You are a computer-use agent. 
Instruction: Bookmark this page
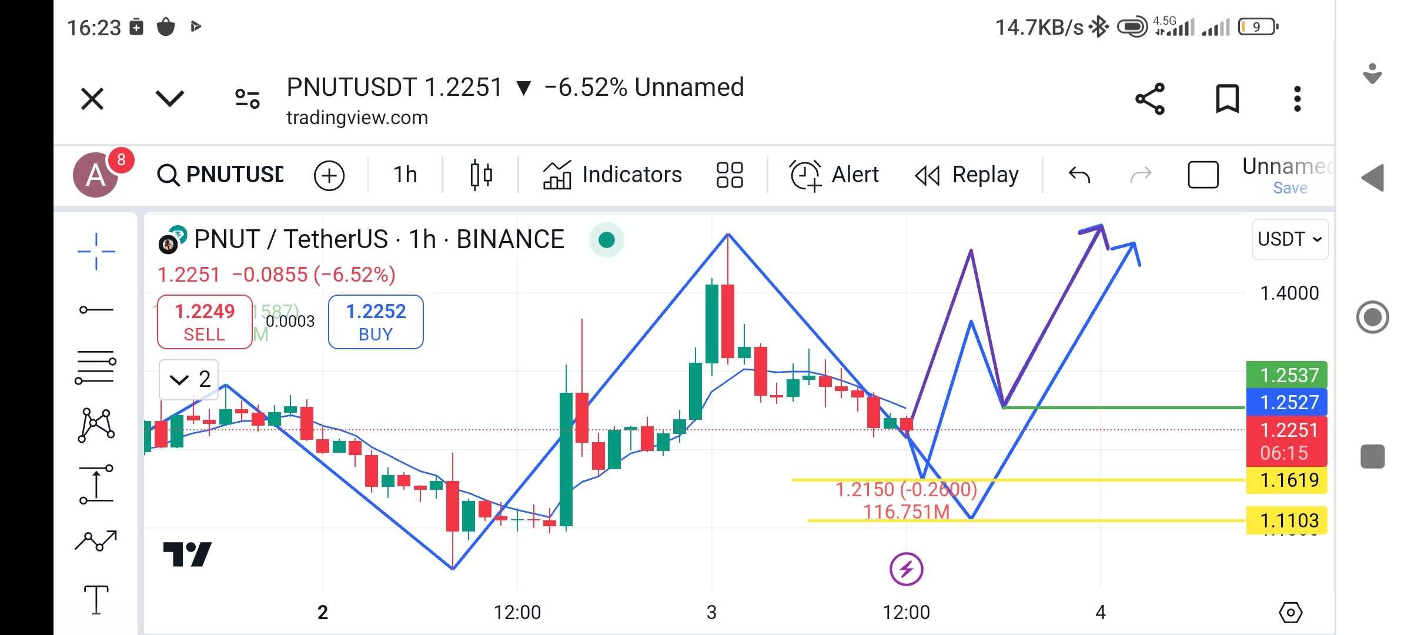[1227, 98]
